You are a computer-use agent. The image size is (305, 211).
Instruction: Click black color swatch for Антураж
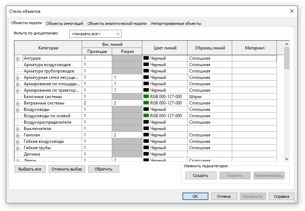point(146,58)
